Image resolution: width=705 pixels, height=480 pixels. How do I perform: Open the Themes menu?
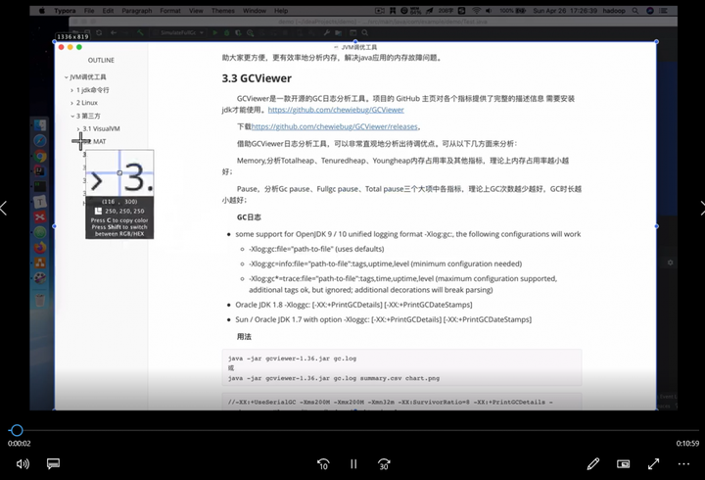(x=223, y=11)
